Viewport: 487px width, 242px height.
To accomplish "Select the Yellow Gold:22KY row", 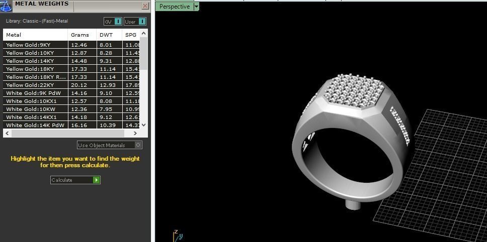I will (x=71, y=85).
